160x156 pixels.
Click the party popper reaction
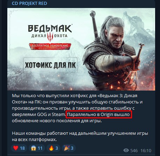68,148
